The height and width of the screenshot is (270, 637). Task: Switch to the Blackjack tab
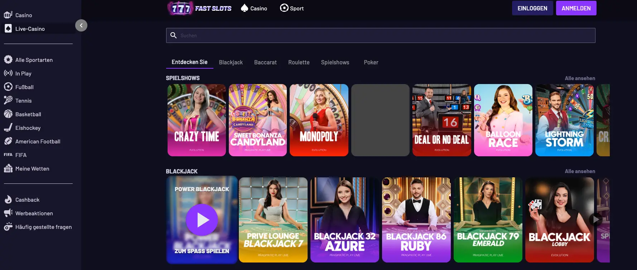point(231,62)
